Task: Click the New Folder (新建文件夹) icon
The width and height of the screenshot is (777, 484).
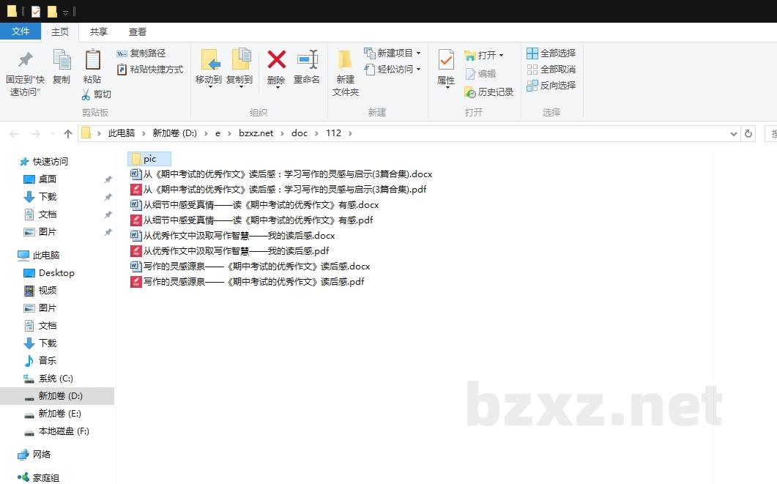Action: tap(345, 60)
